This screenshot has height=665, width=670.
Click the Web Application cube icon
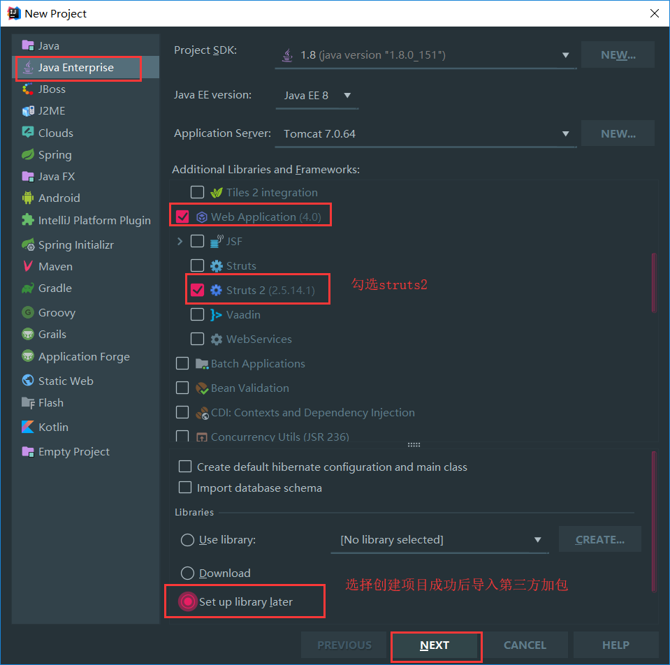click(x=202, y=217)
